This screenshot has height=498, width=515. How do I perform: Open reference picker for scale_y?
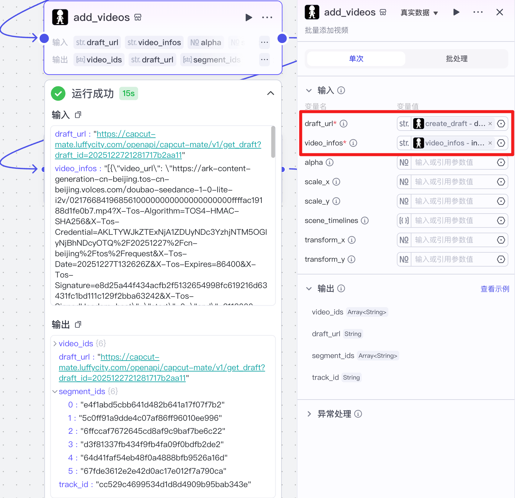pos(501,201)
